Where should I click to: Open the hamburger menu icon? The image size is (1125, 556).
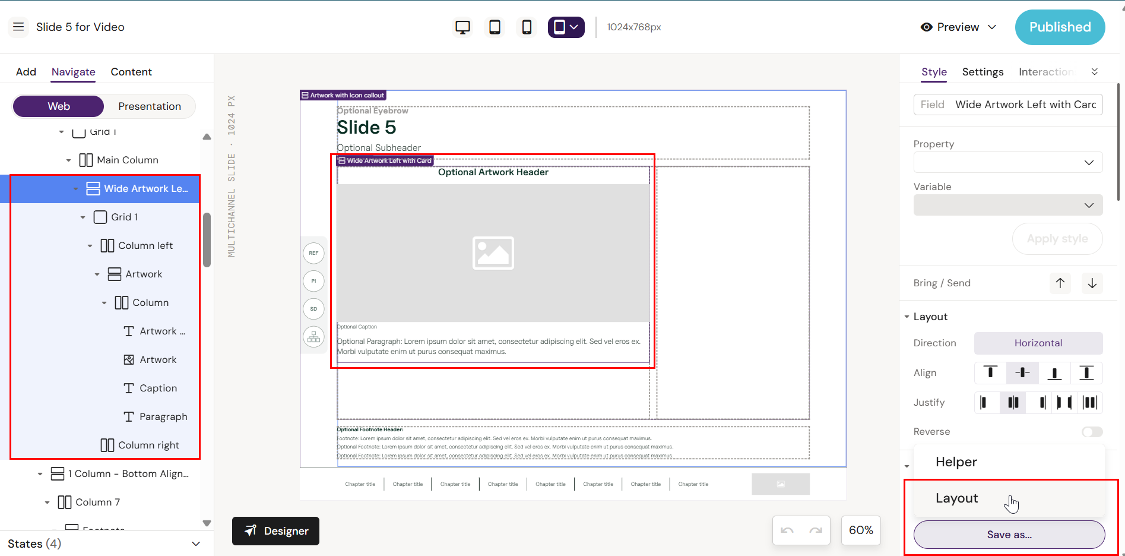pos(18,27)
